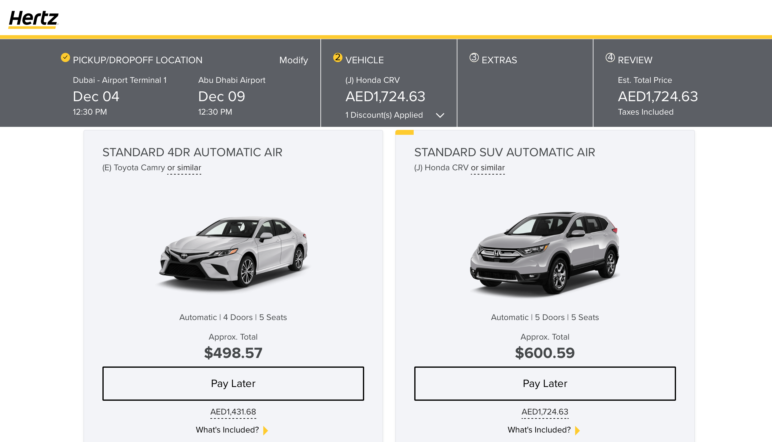
Task: Click the yellow arrow next to Camry's What's Included
Action: 265,430
